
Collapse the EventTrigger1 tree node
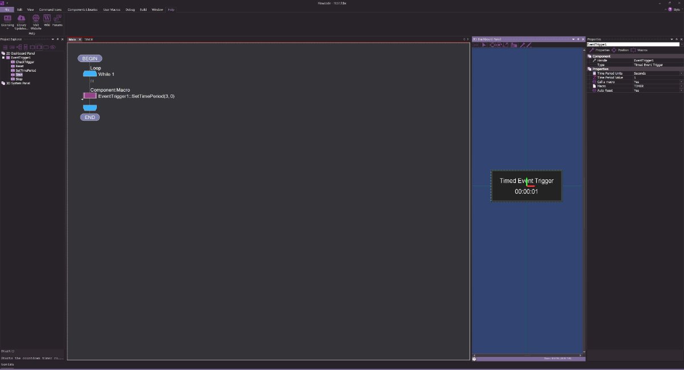(3, 57)
